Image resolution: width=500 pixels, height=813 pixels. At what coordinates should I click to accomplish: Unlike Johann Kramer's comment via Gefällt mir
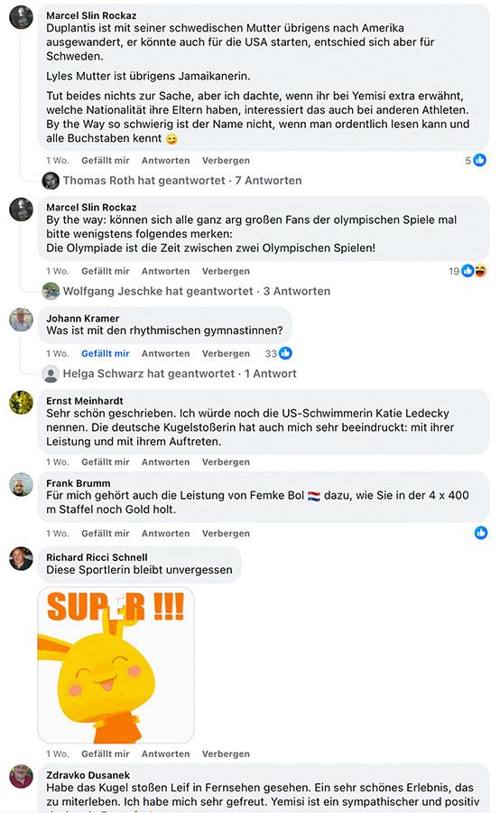pos(106,353)
